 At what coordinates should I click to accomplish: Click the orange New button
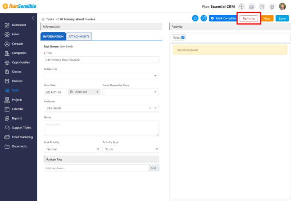(x=267, y=19)
